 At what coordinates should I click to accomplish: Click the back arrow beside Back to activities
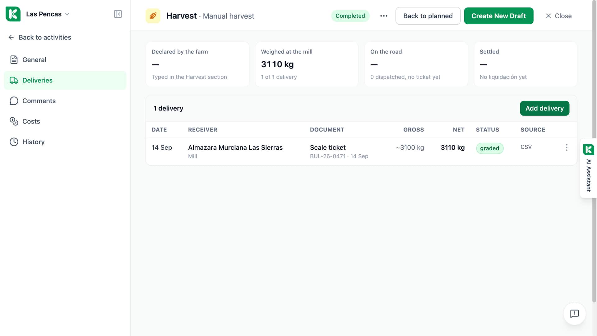(11, 37)
